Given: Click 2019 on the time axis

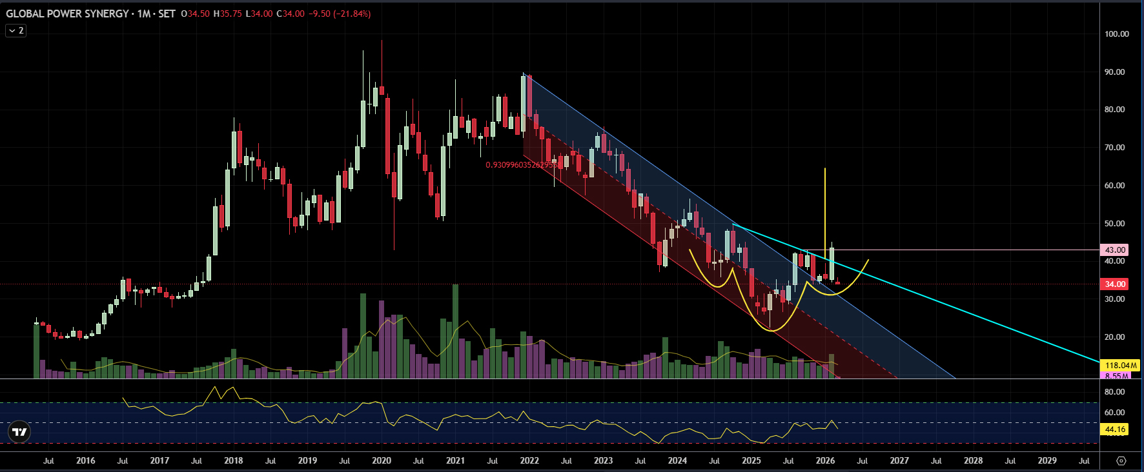Looking at the screenshot, I should point(307,460).
